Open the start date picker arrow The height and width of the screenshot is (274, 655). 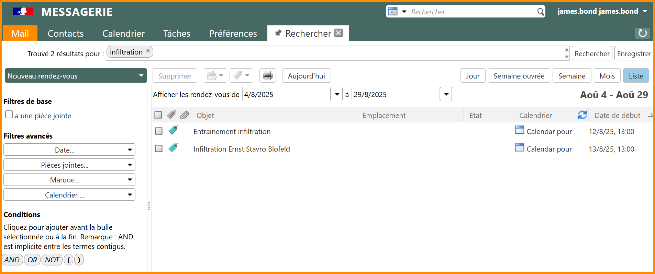coord(336,94)
